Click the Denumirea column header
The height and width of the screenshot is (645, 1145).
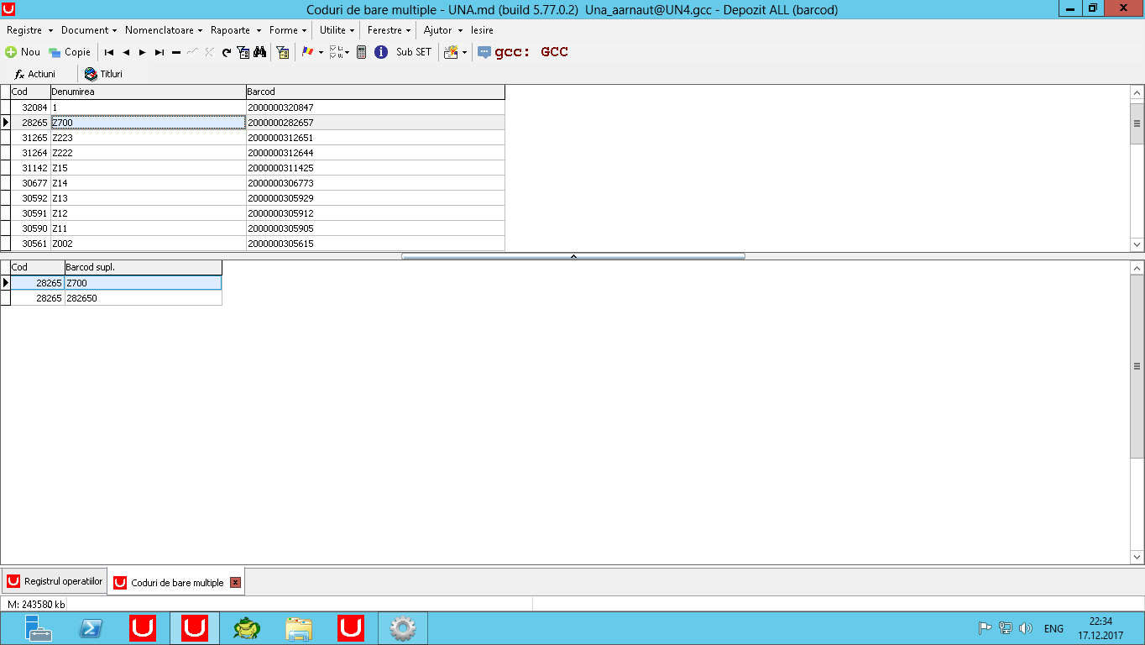coord(148,92)
